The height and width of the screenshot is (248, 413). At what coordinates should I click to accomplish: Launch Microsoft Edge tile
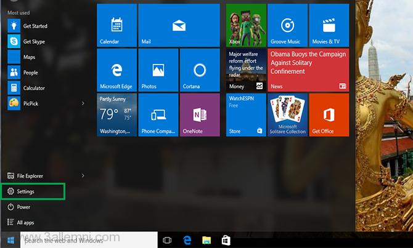(117, 70)
